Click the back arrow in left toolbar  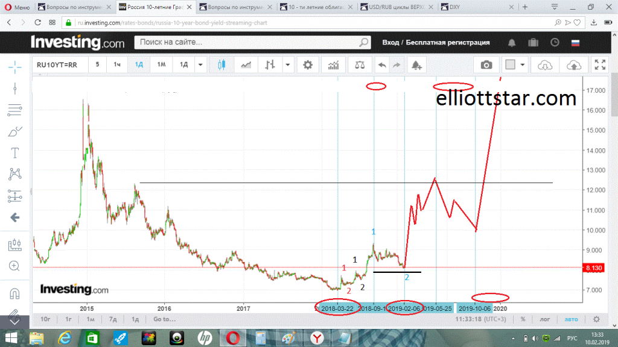click(x=14, y=217)
